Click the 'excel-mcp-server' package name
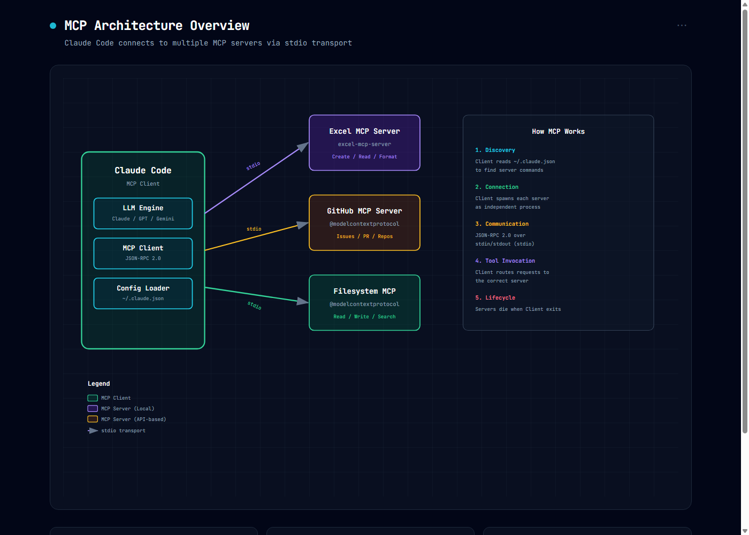 click(364, 144)
